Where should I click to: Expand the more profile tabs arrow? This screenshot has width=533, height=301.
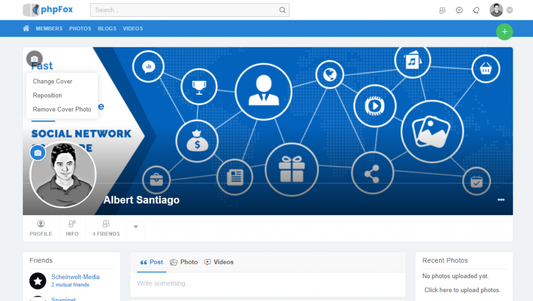(136, 227)
